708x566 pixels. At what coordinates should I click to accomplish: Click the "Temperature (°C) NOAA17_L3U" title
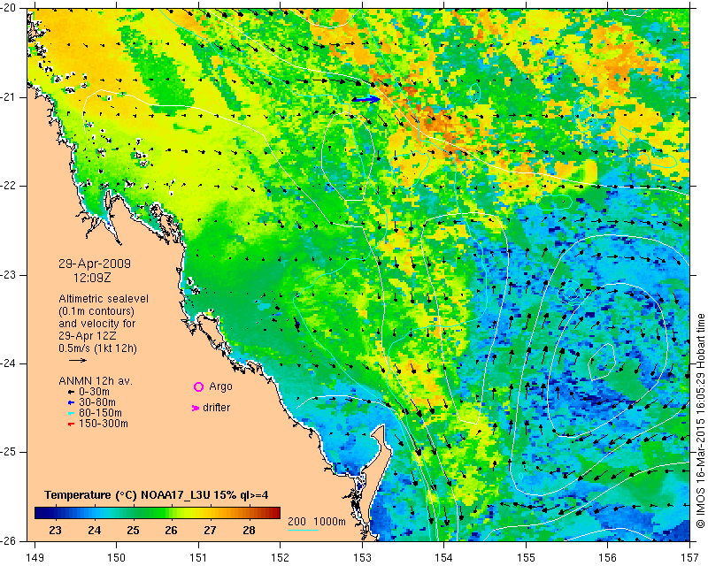pos(127,495)
